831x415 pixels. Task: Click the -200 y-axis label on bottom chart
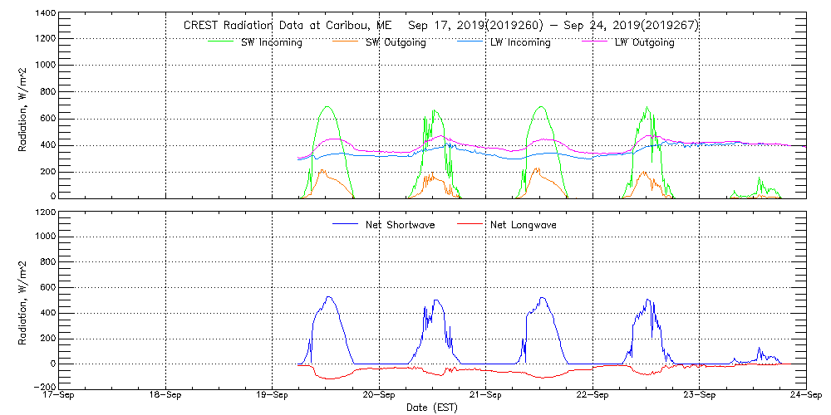click(43, 387)
